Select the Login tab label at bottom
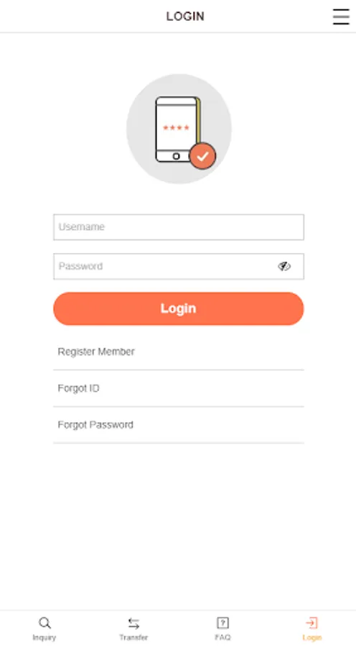This screenshot has width=356, height=647. click(x=312, y=638)
